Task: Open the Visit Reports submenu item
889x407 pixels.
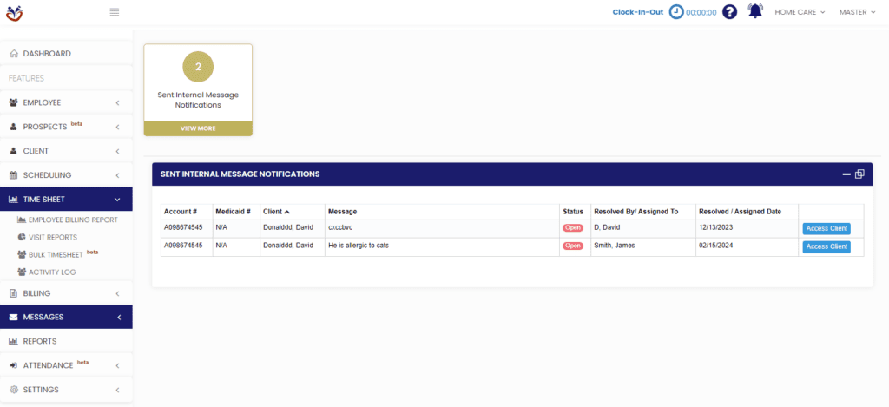Action: [52, 237]
